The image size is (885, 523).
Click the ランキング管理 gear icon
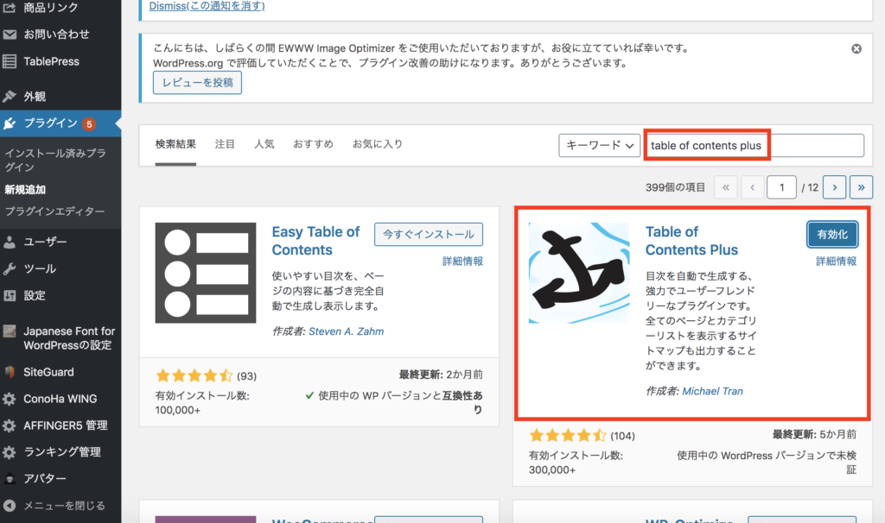coord(10,452)
